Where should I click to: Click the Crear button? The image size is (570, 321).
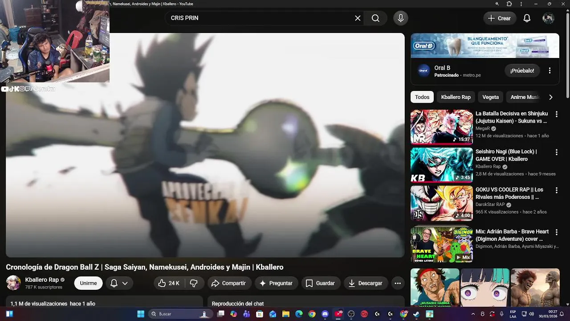pos(500,18)
